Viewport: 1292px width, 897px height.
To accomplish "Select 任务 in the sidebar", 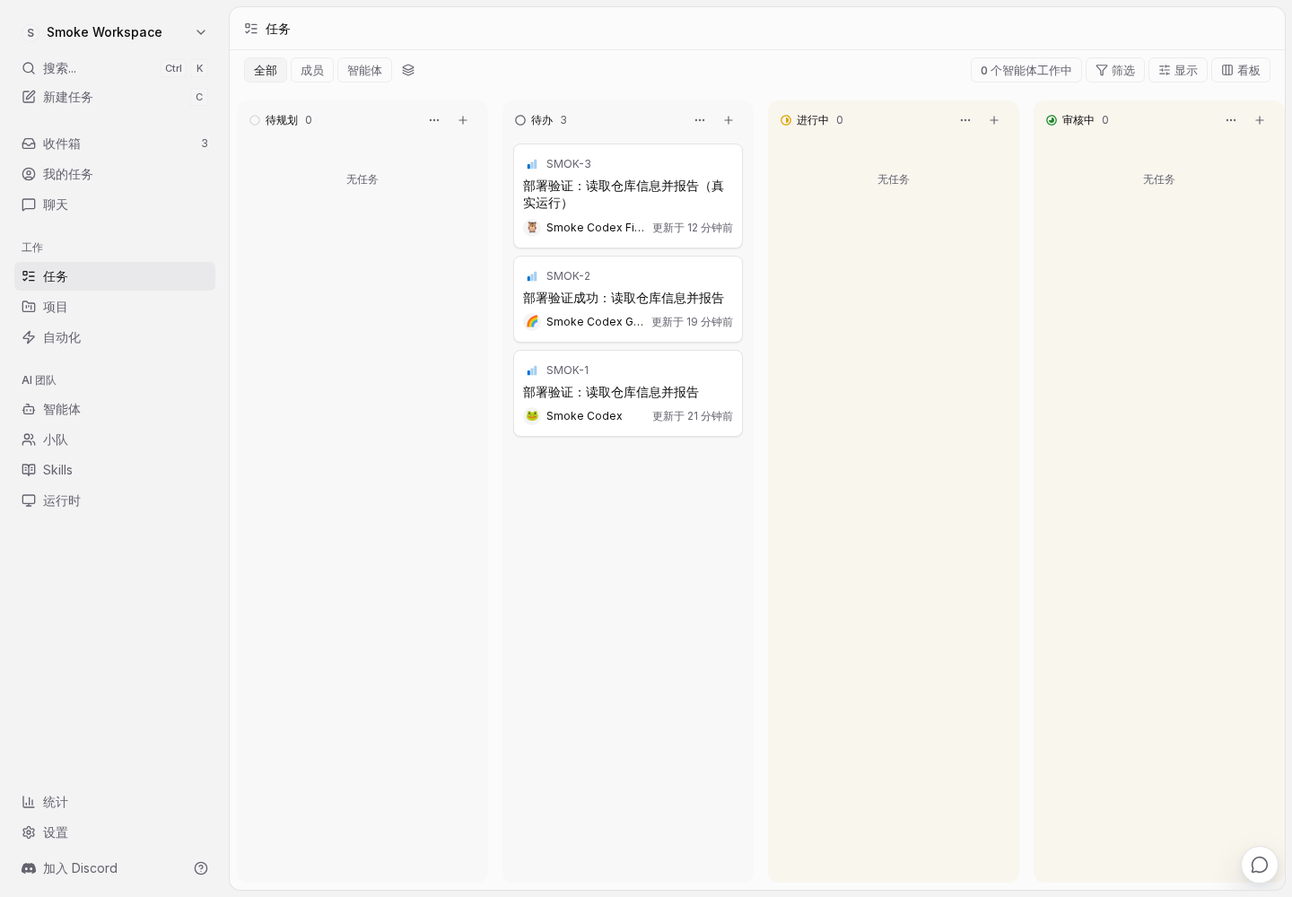I will [x=115, y=276].
